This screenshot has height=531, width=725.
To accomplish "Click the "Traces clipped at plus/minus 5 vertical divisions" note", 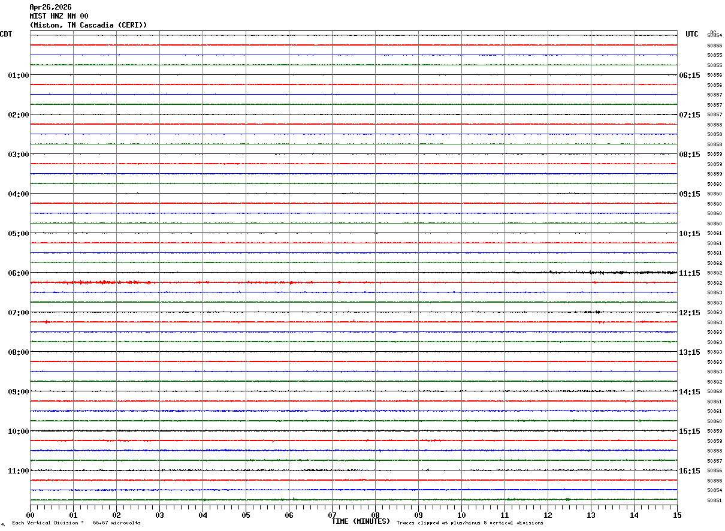I will (470, 523).
